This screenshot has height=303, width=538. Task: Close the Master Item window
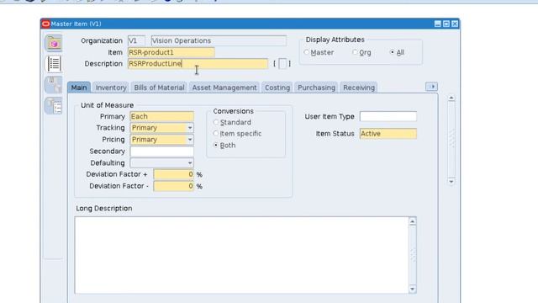(x=455, y=24)
